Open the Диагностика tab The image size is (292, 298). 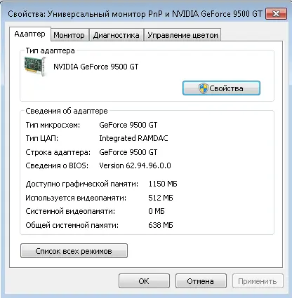[x=117, y=35]
